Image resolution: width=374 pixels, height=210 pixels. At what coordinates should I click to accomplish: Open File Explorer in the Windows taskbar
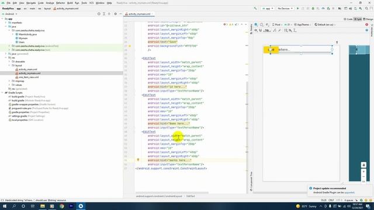(x=43, y=206)
